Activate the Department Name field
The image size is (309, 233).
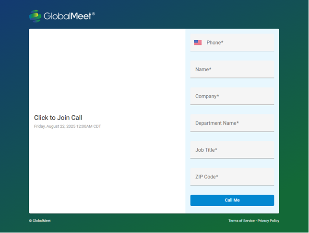coord(232,123)
